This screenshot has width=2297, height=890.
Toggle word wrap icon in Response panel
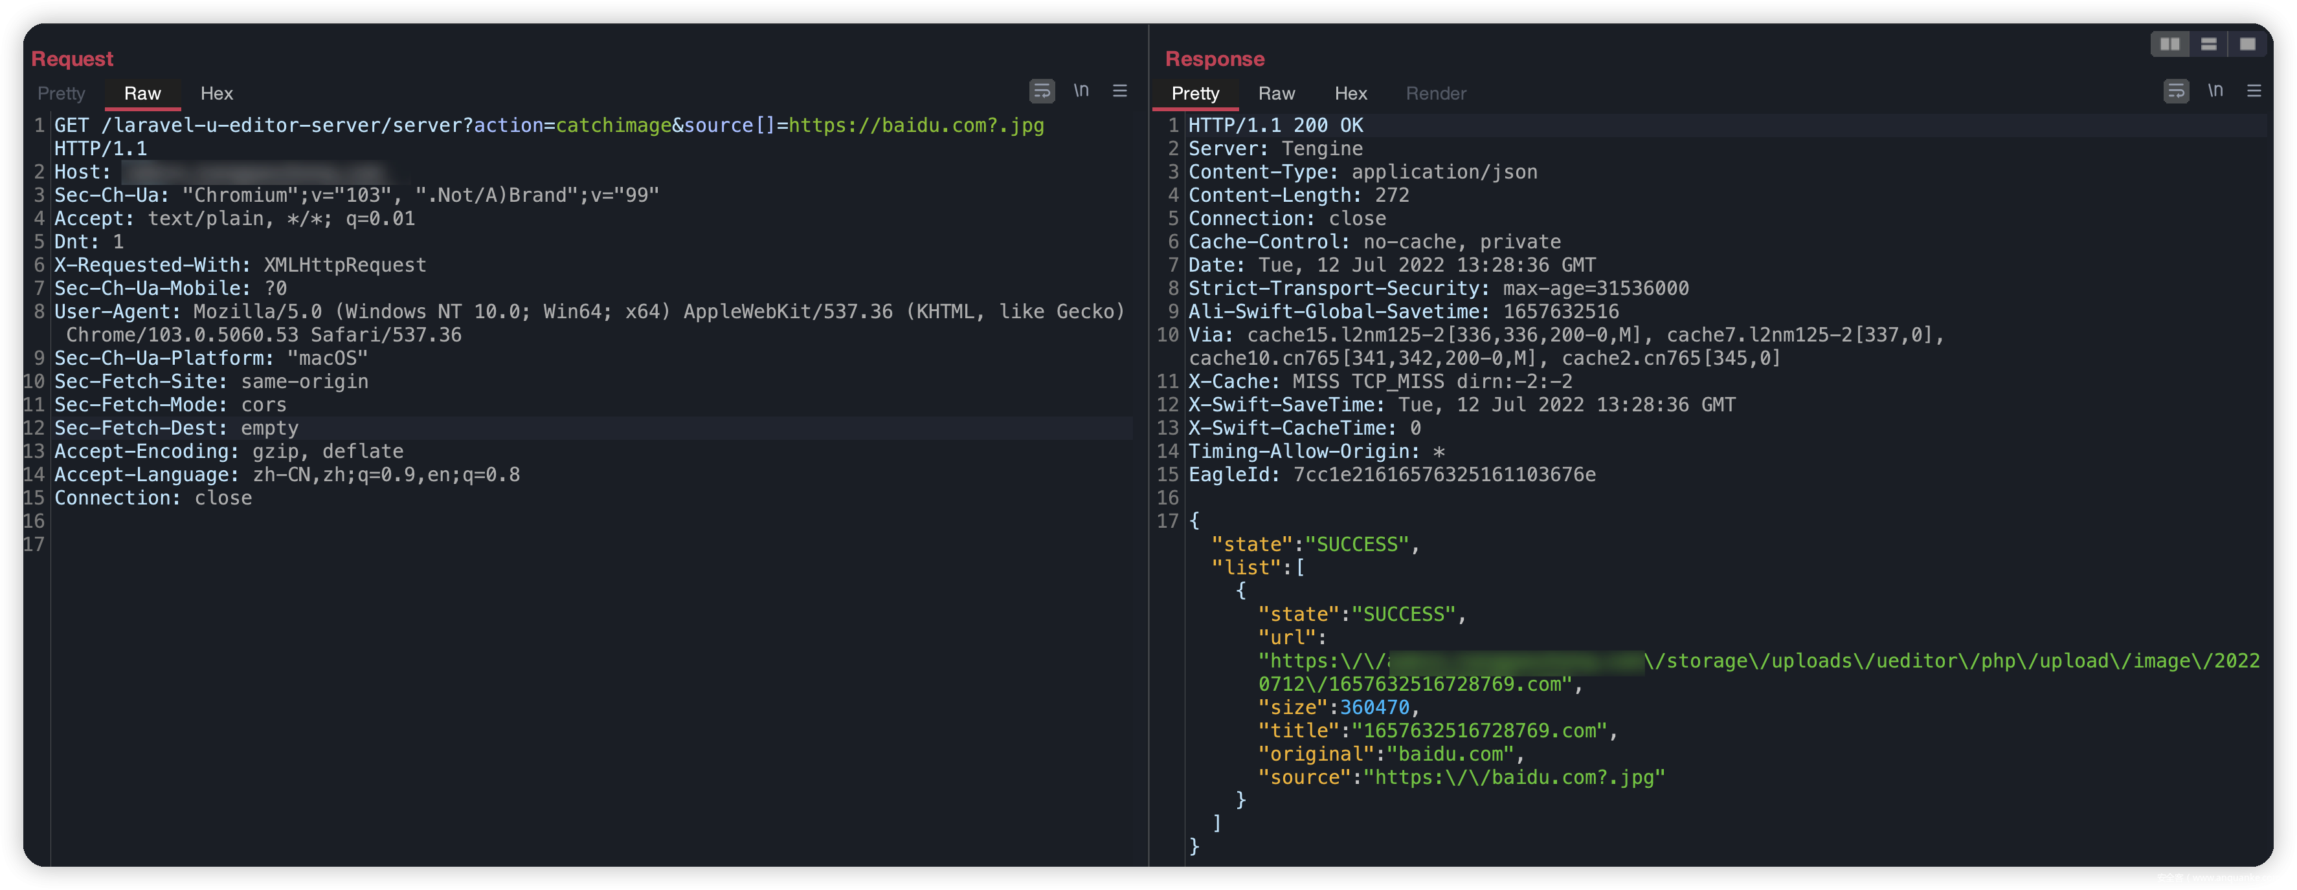2176,91
